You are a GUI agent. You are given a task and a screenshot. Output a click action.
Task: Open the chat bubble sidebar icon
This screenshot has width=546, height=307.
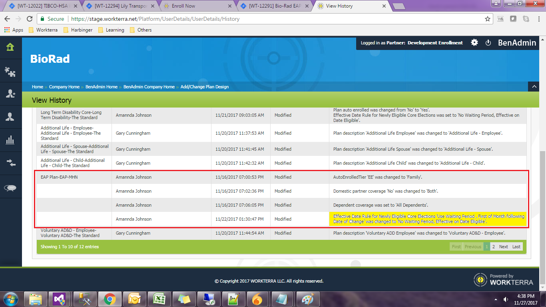pos(10,188)
